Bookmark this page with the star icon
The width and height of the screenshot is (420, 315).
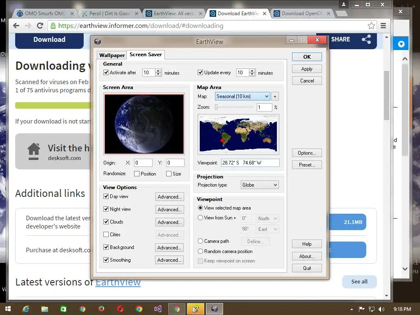point(371,26)
